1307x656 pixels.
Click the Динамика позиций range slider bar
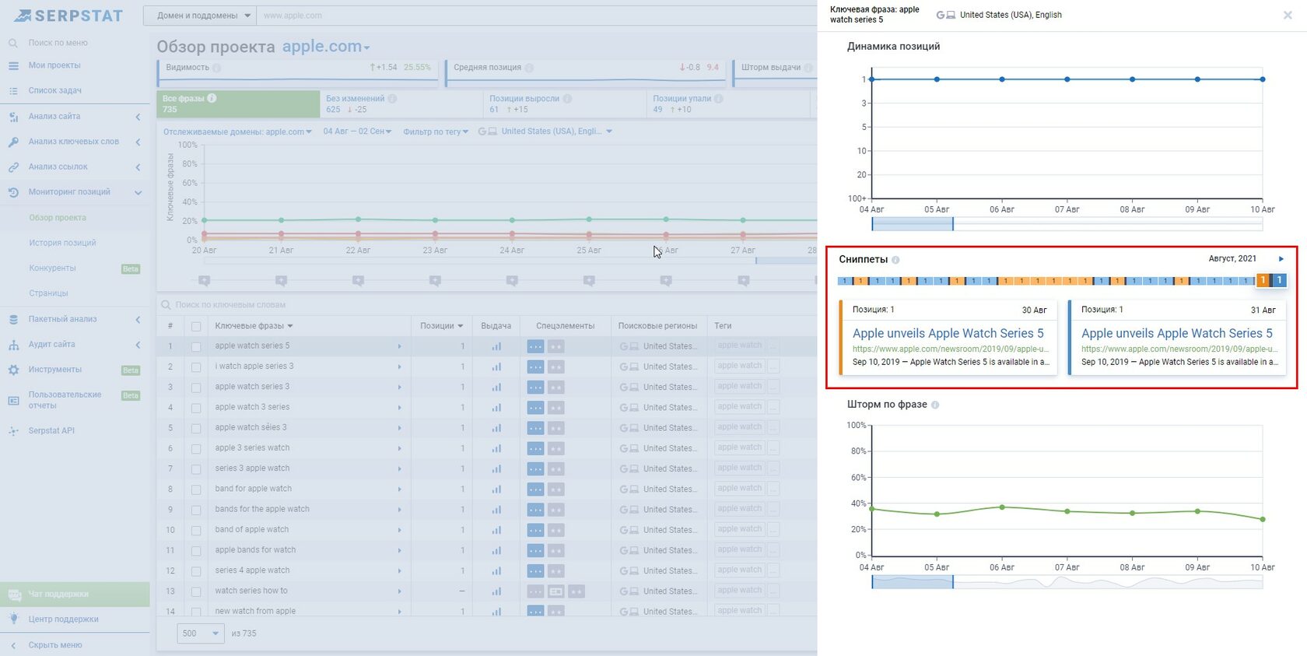pyautogui.click(x=1067, y=224)
